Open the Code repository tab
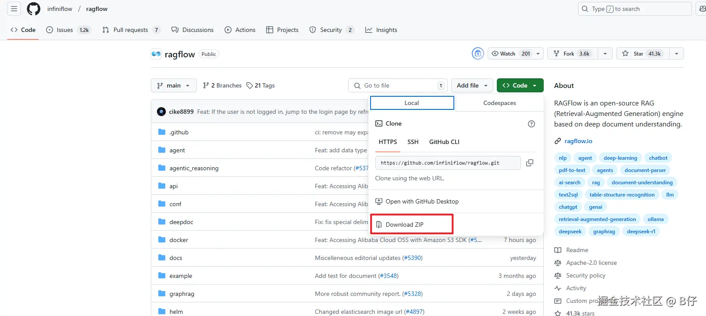Screen dimensions: 706x316 click(x=23, y=30)
